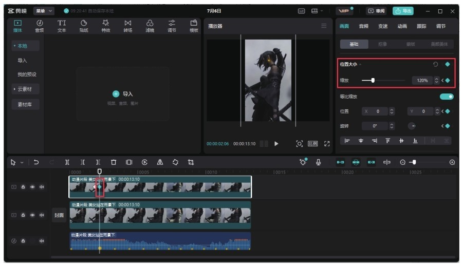Click the 审阅 review button
Image resolution: width=463 pixels, height=266 pixels.
[x=377, y=11]
